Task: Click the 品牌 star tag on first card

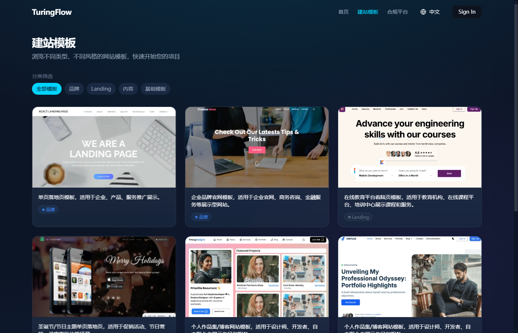Action: [x=48, y=209]
